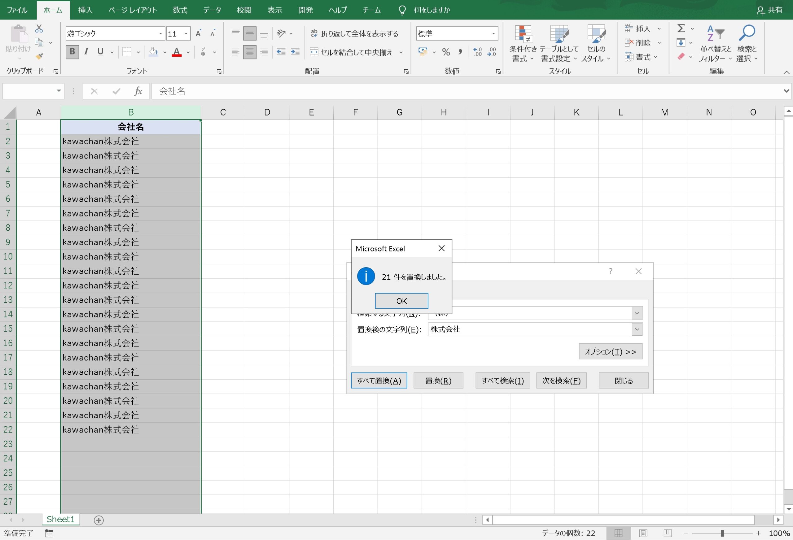The image size is (793, 540).
Task: Click 折り返して全体を表示する wrap text
Action: pos(354,33)
